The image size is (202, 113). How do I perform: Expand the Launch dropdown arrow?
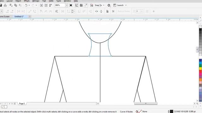point(126,5)
